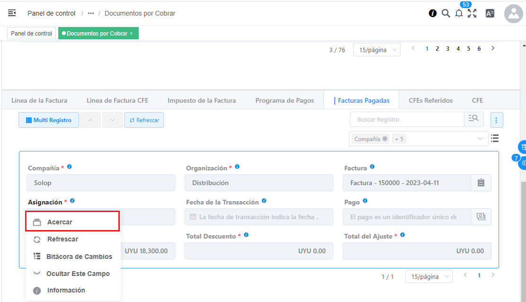Viewport: 526px width, 302px height.
Task: Toggle the hamburger sidebar menu icon
Action: 12,13
